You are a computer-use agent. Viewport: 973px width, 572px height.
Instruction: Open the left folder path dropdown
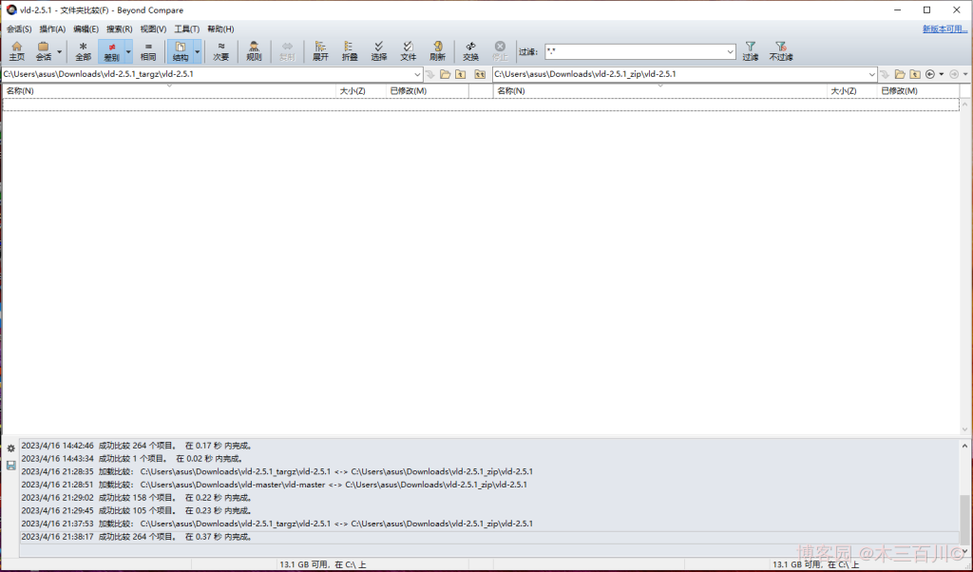pos(416,74)
